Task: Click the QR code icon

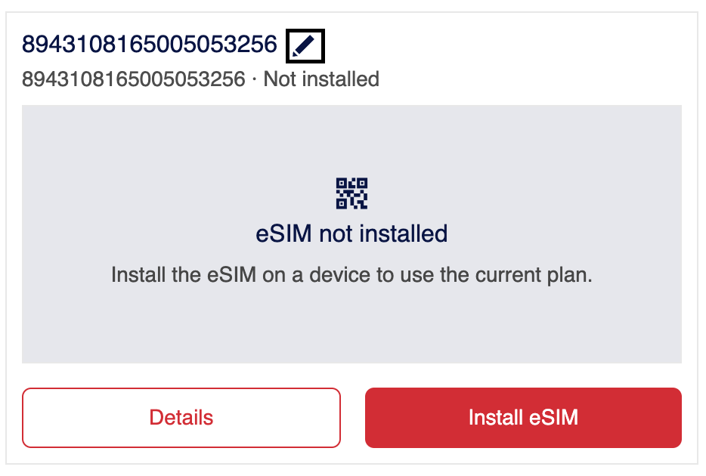Action: click(351, 193)
